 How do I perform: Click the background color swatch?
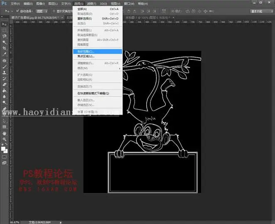pyautogui.click(x=6, y=151)
